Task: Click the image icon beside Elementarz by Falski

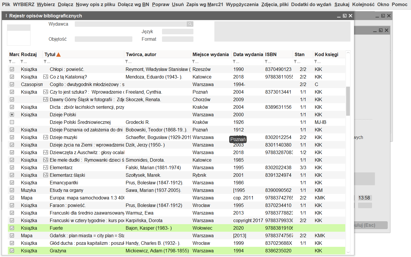Action: coord(46,167)
